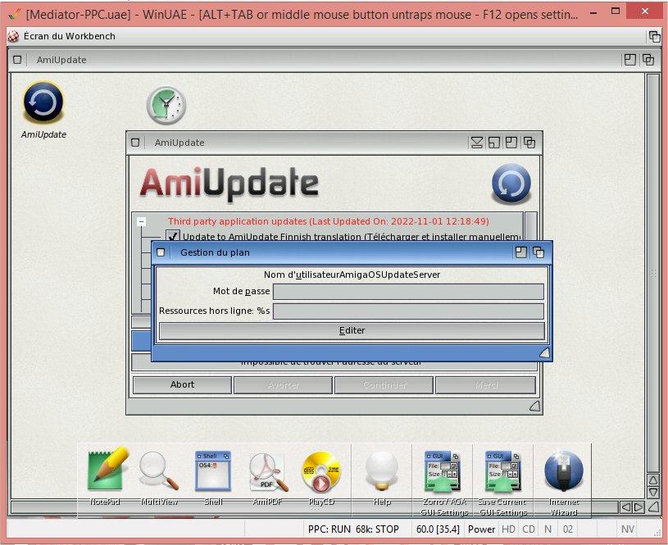
Task: Click depth gadget of outer AmiUpdate drawer window
Action: [x=648, y=60]
